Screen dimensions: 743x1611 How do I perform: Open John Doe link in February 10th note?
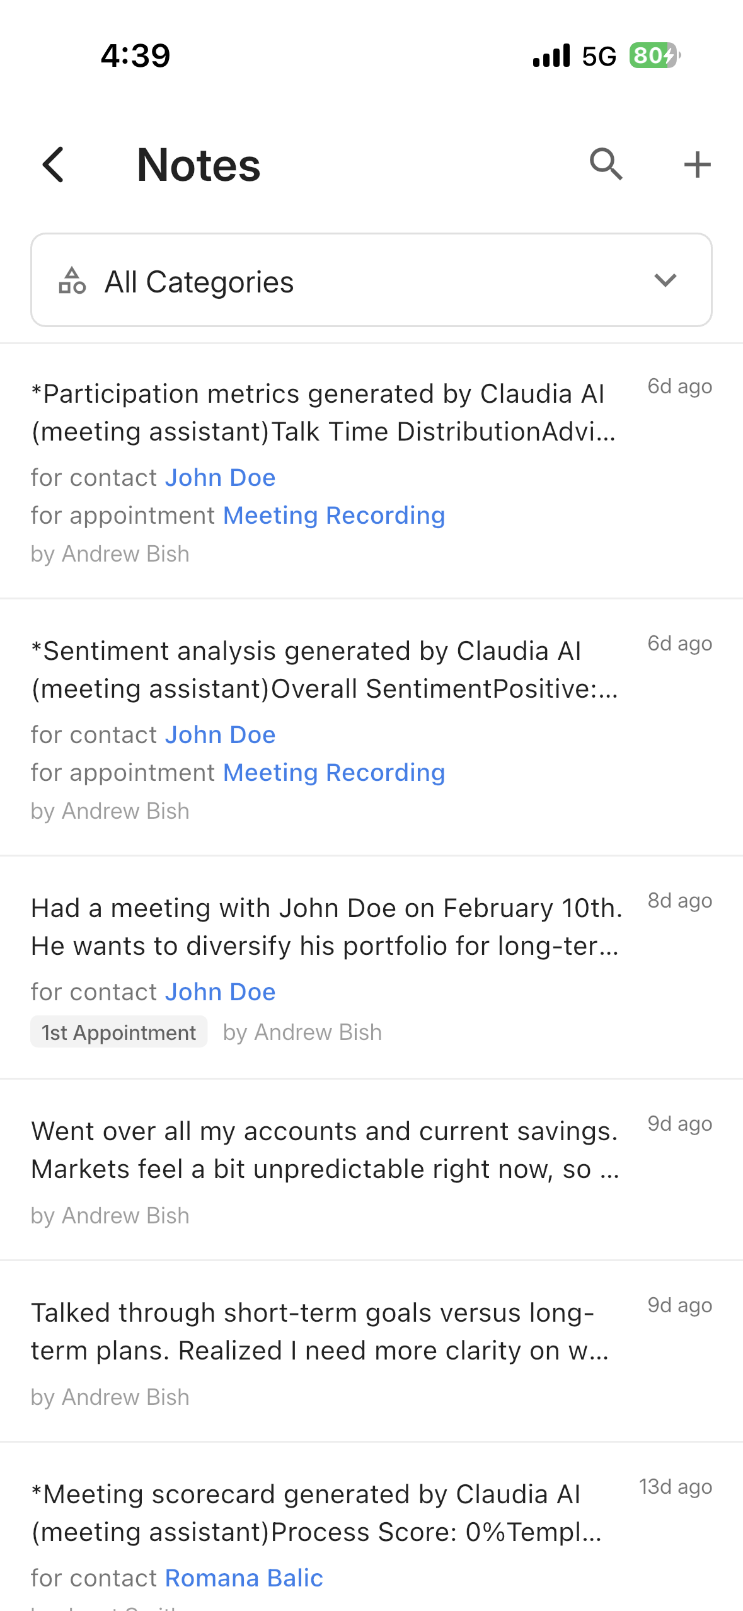220,992
